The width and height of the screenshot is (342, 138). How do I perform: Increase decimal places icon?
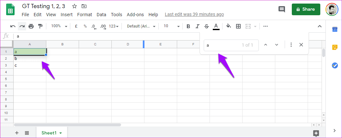tap(103, 26)
